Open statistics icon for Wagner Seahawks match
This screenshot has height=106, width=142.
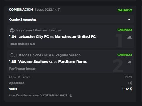point(129,62)
